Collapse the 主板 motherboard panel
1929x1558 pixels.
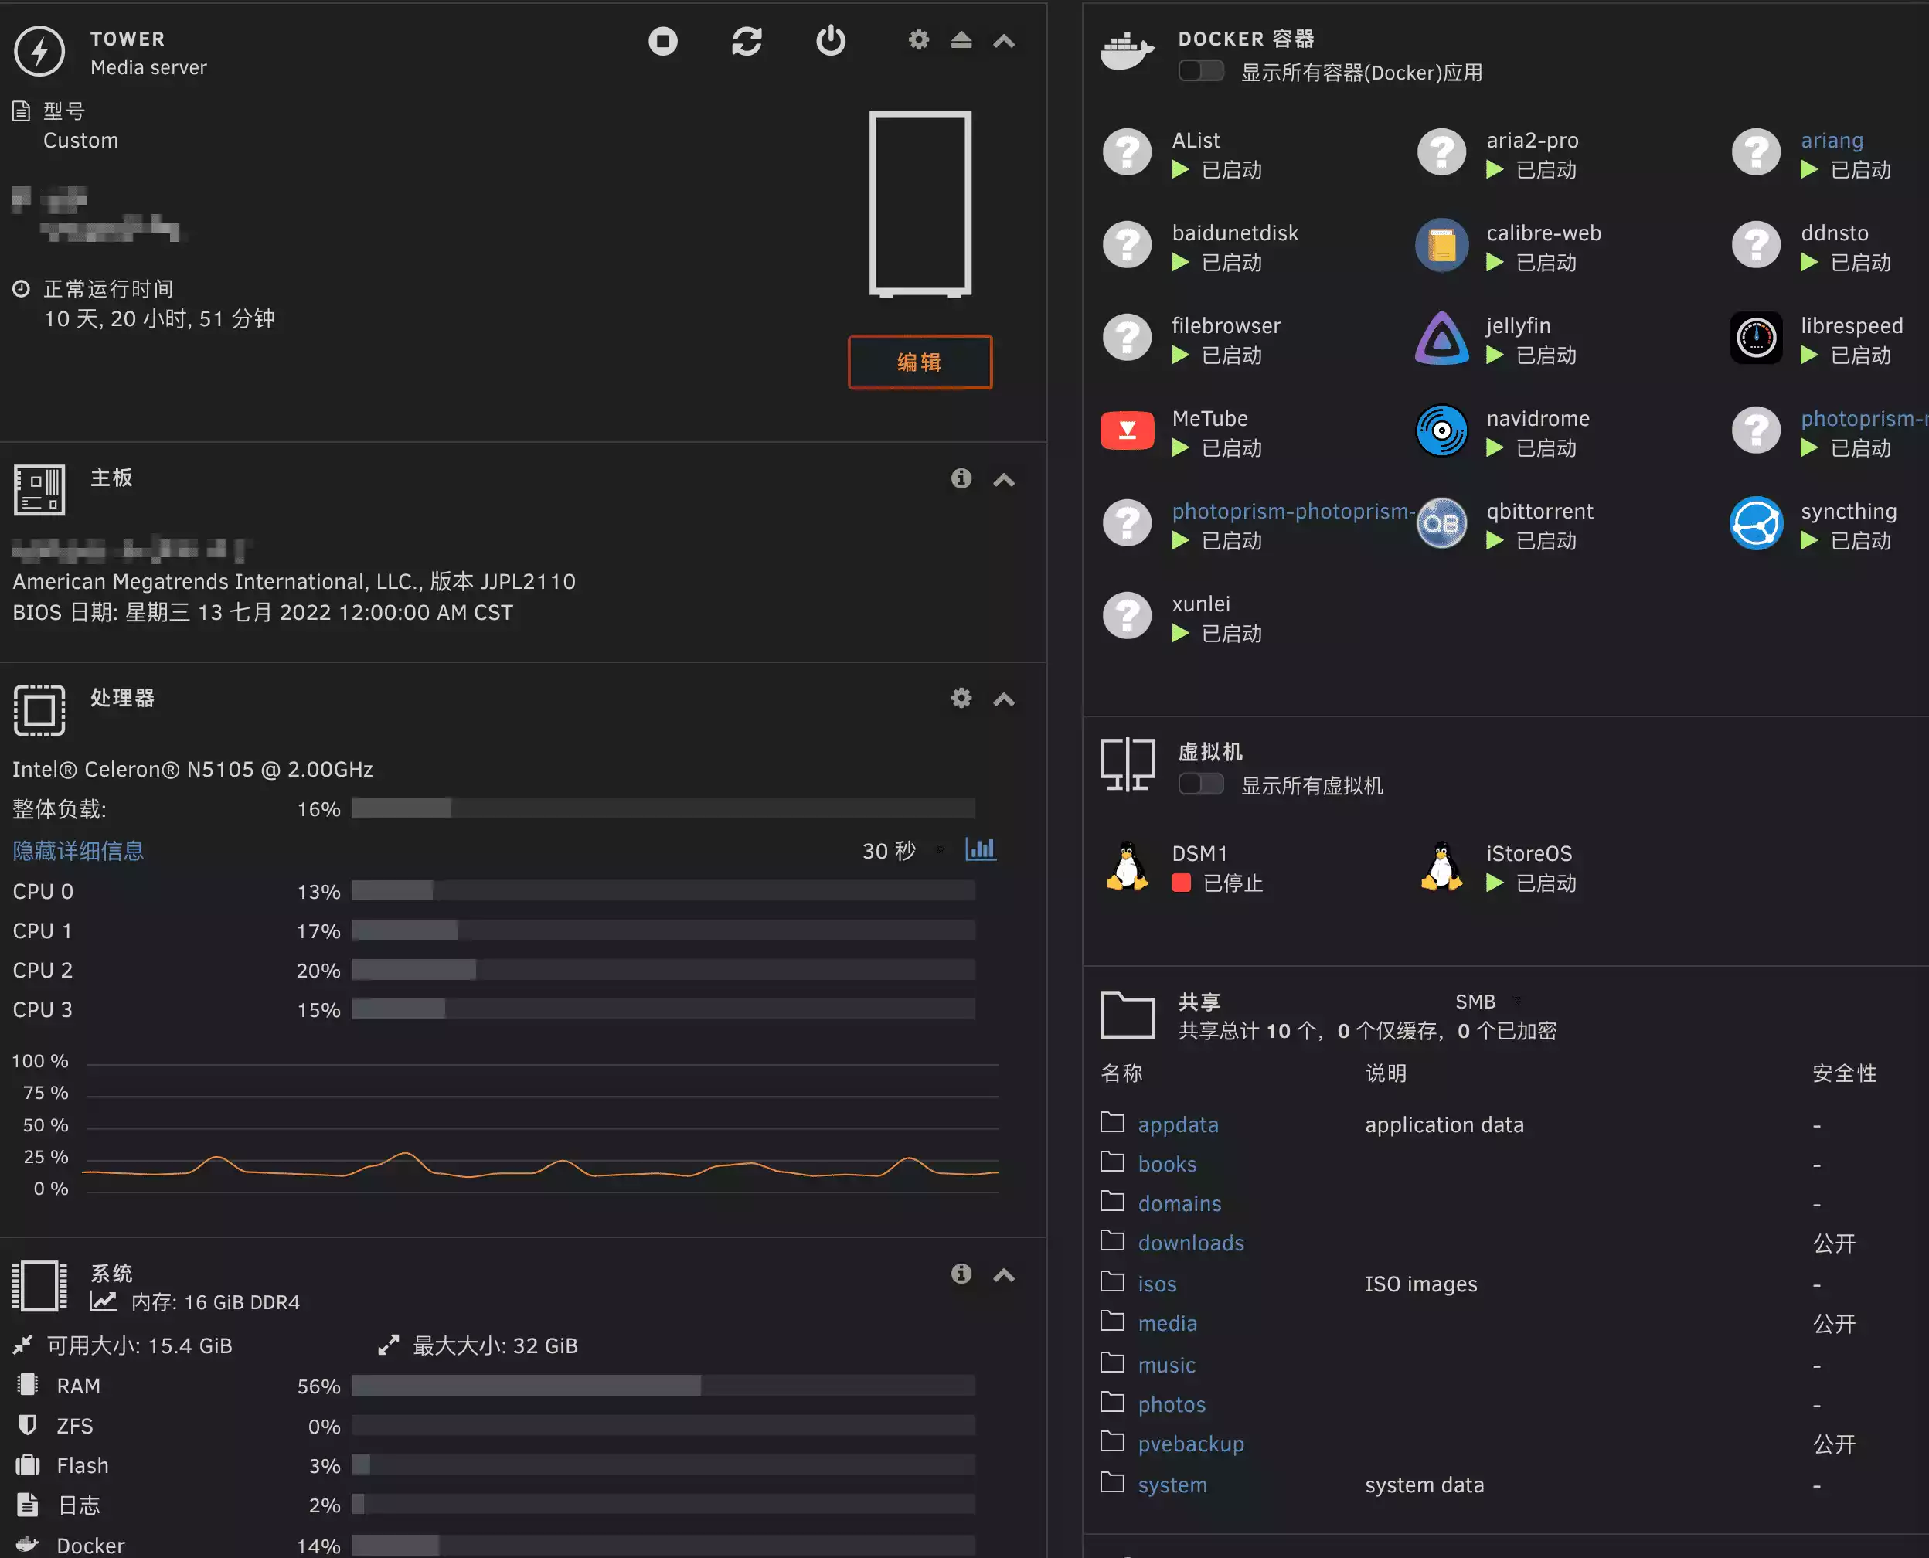click(x=1004, y=480)
